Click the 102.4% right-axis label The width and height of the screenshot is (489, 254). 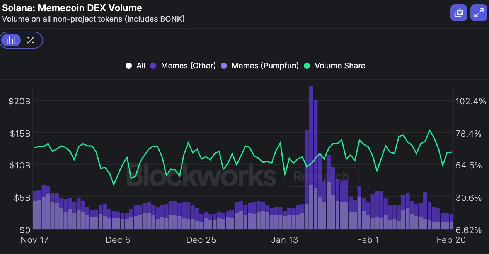[471, 101]
